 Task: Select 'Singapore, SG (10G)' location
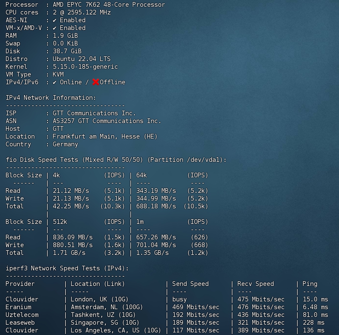coord(105,323)
